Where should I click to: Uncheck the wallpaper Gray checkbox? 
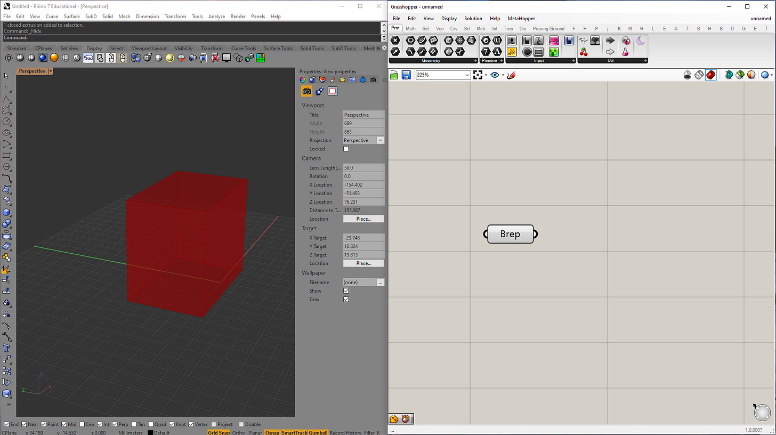(x=346, y=299)
